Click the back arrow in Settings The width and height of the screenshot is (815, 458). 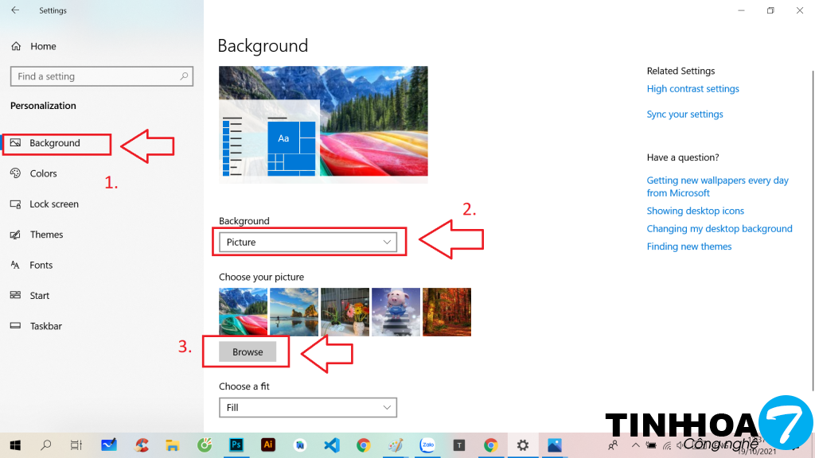15,10
